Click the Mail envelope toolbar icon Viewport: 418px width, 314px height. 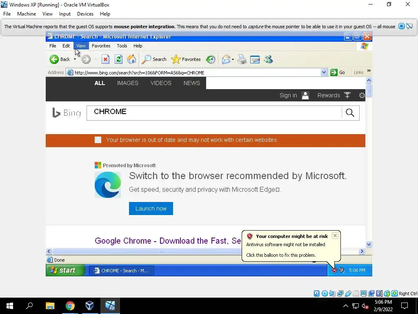pyautogui.click(x=226, y=59)
